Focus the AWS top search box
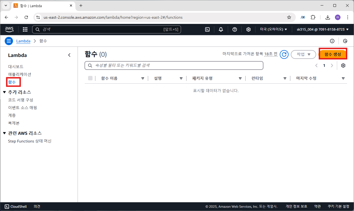The width and height of the screenshot is (354, 211). pyautogui.click(x=107, y=29)
